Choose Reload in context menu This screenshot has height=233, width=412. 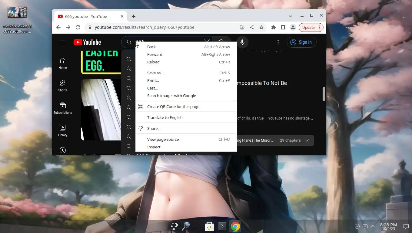click(x=186, y=62)
